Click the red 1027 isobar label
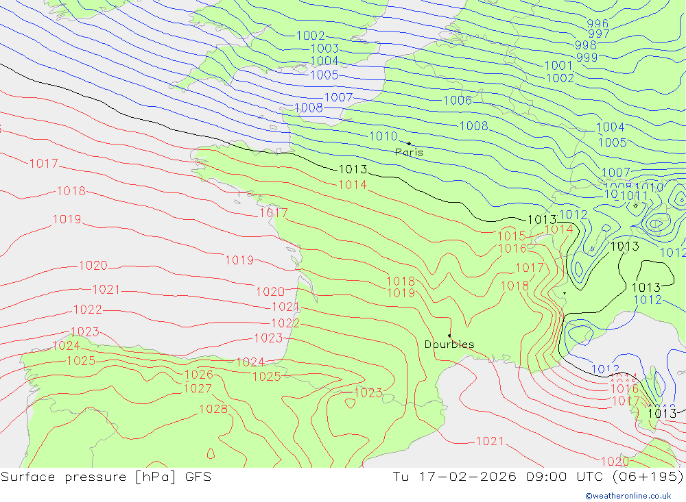This screenshot has height=502, width=686. coord(198,388)
